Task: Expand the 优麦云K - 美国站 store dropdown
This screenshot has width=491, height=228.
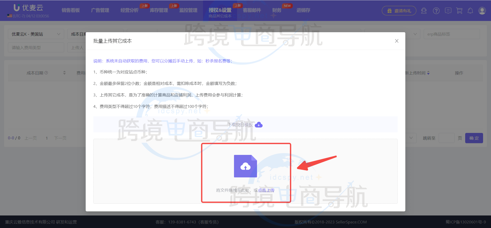Action: click(36, 34)
